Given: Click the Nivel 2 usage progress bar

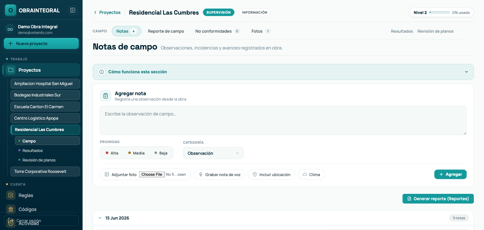Looking at the screenshot, I should 439,12.
